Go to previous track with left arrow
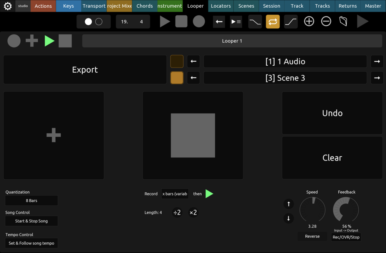Screen dimensions: 386x253 coord(194,61)
